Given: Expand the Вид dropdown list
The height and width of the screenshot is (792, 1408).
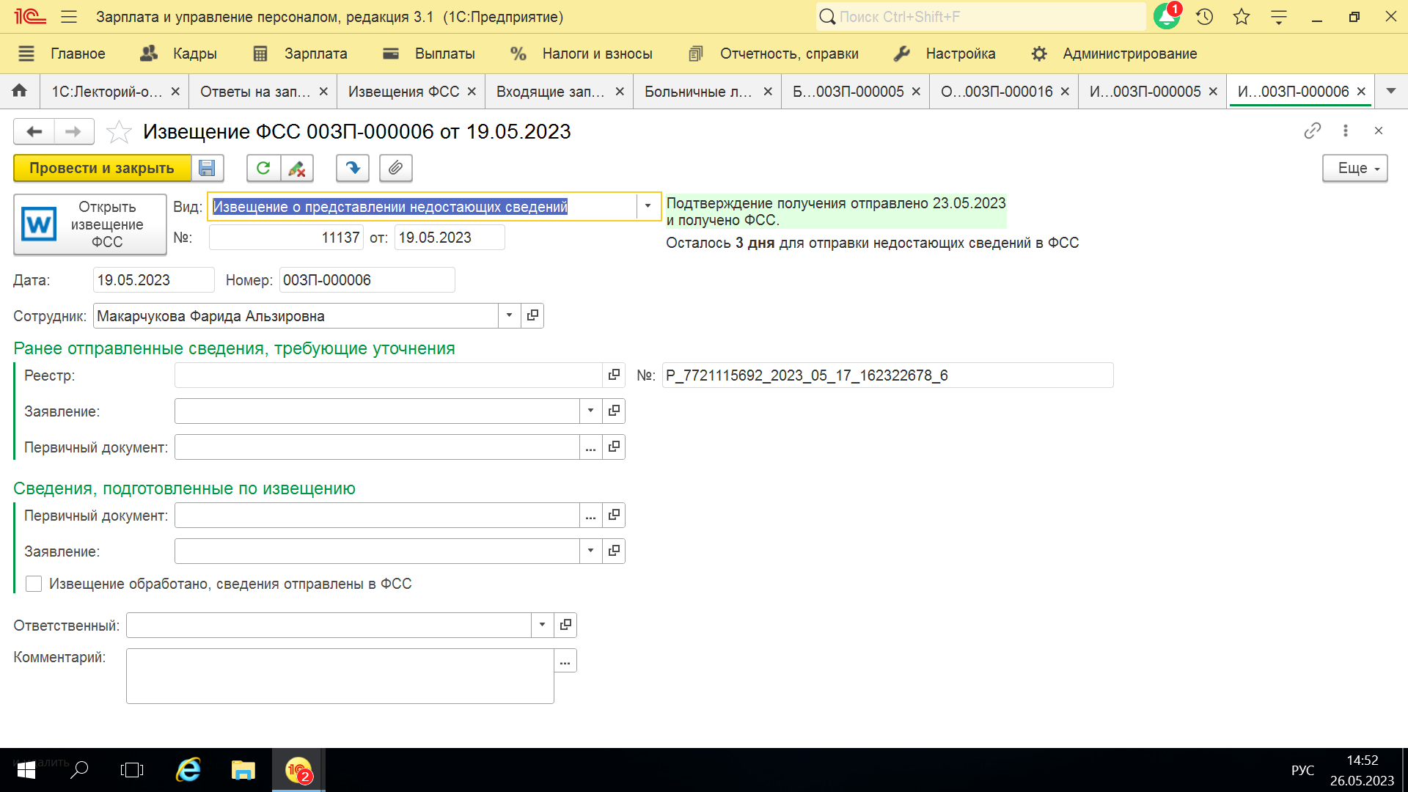Looking at the screenshot, I should pyautogui.click(x=648, y=207).
